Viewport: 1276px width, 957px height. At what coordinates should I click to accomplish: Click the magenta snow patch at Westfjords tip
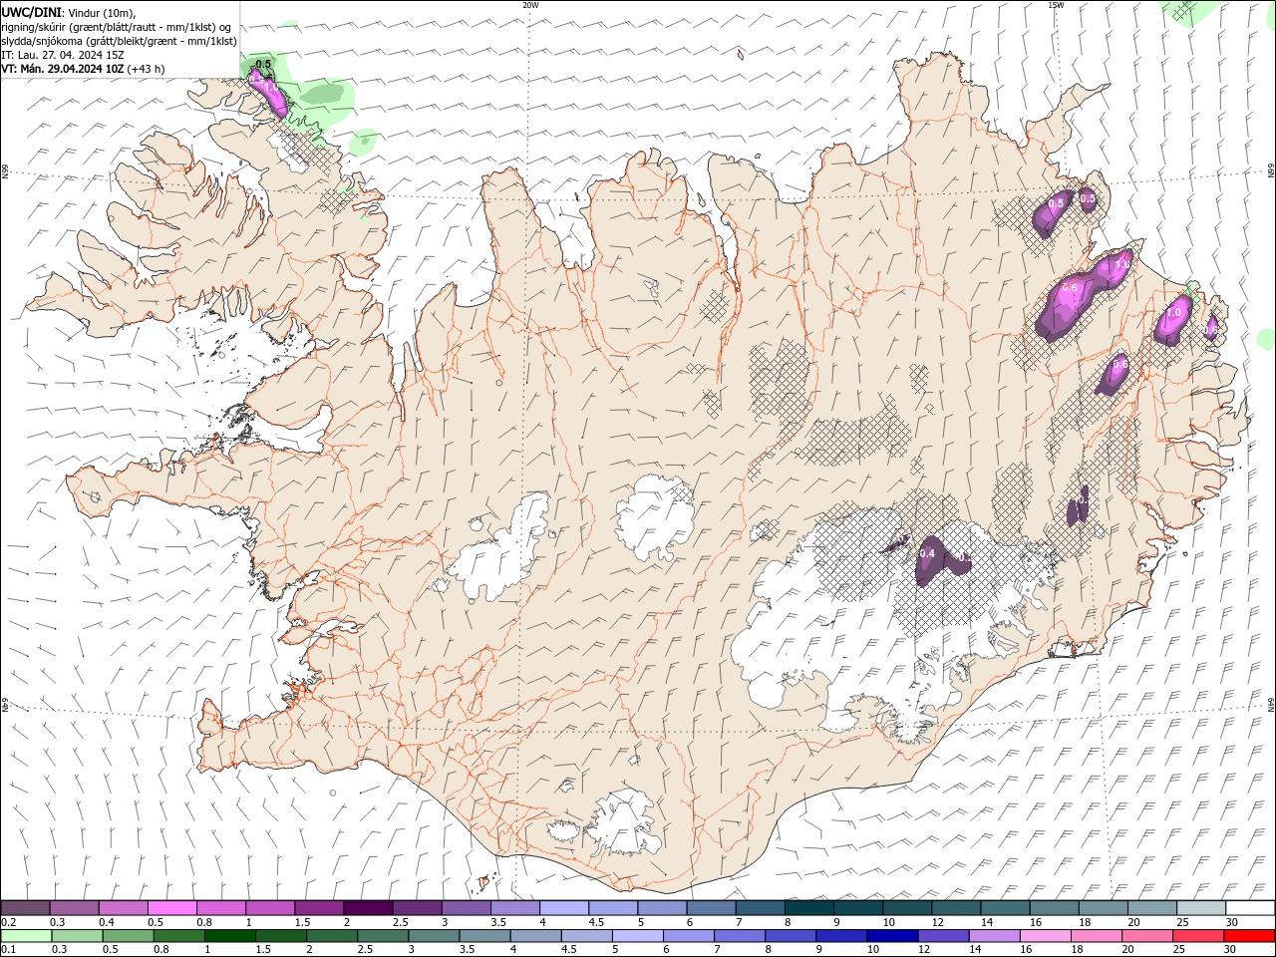269,96
